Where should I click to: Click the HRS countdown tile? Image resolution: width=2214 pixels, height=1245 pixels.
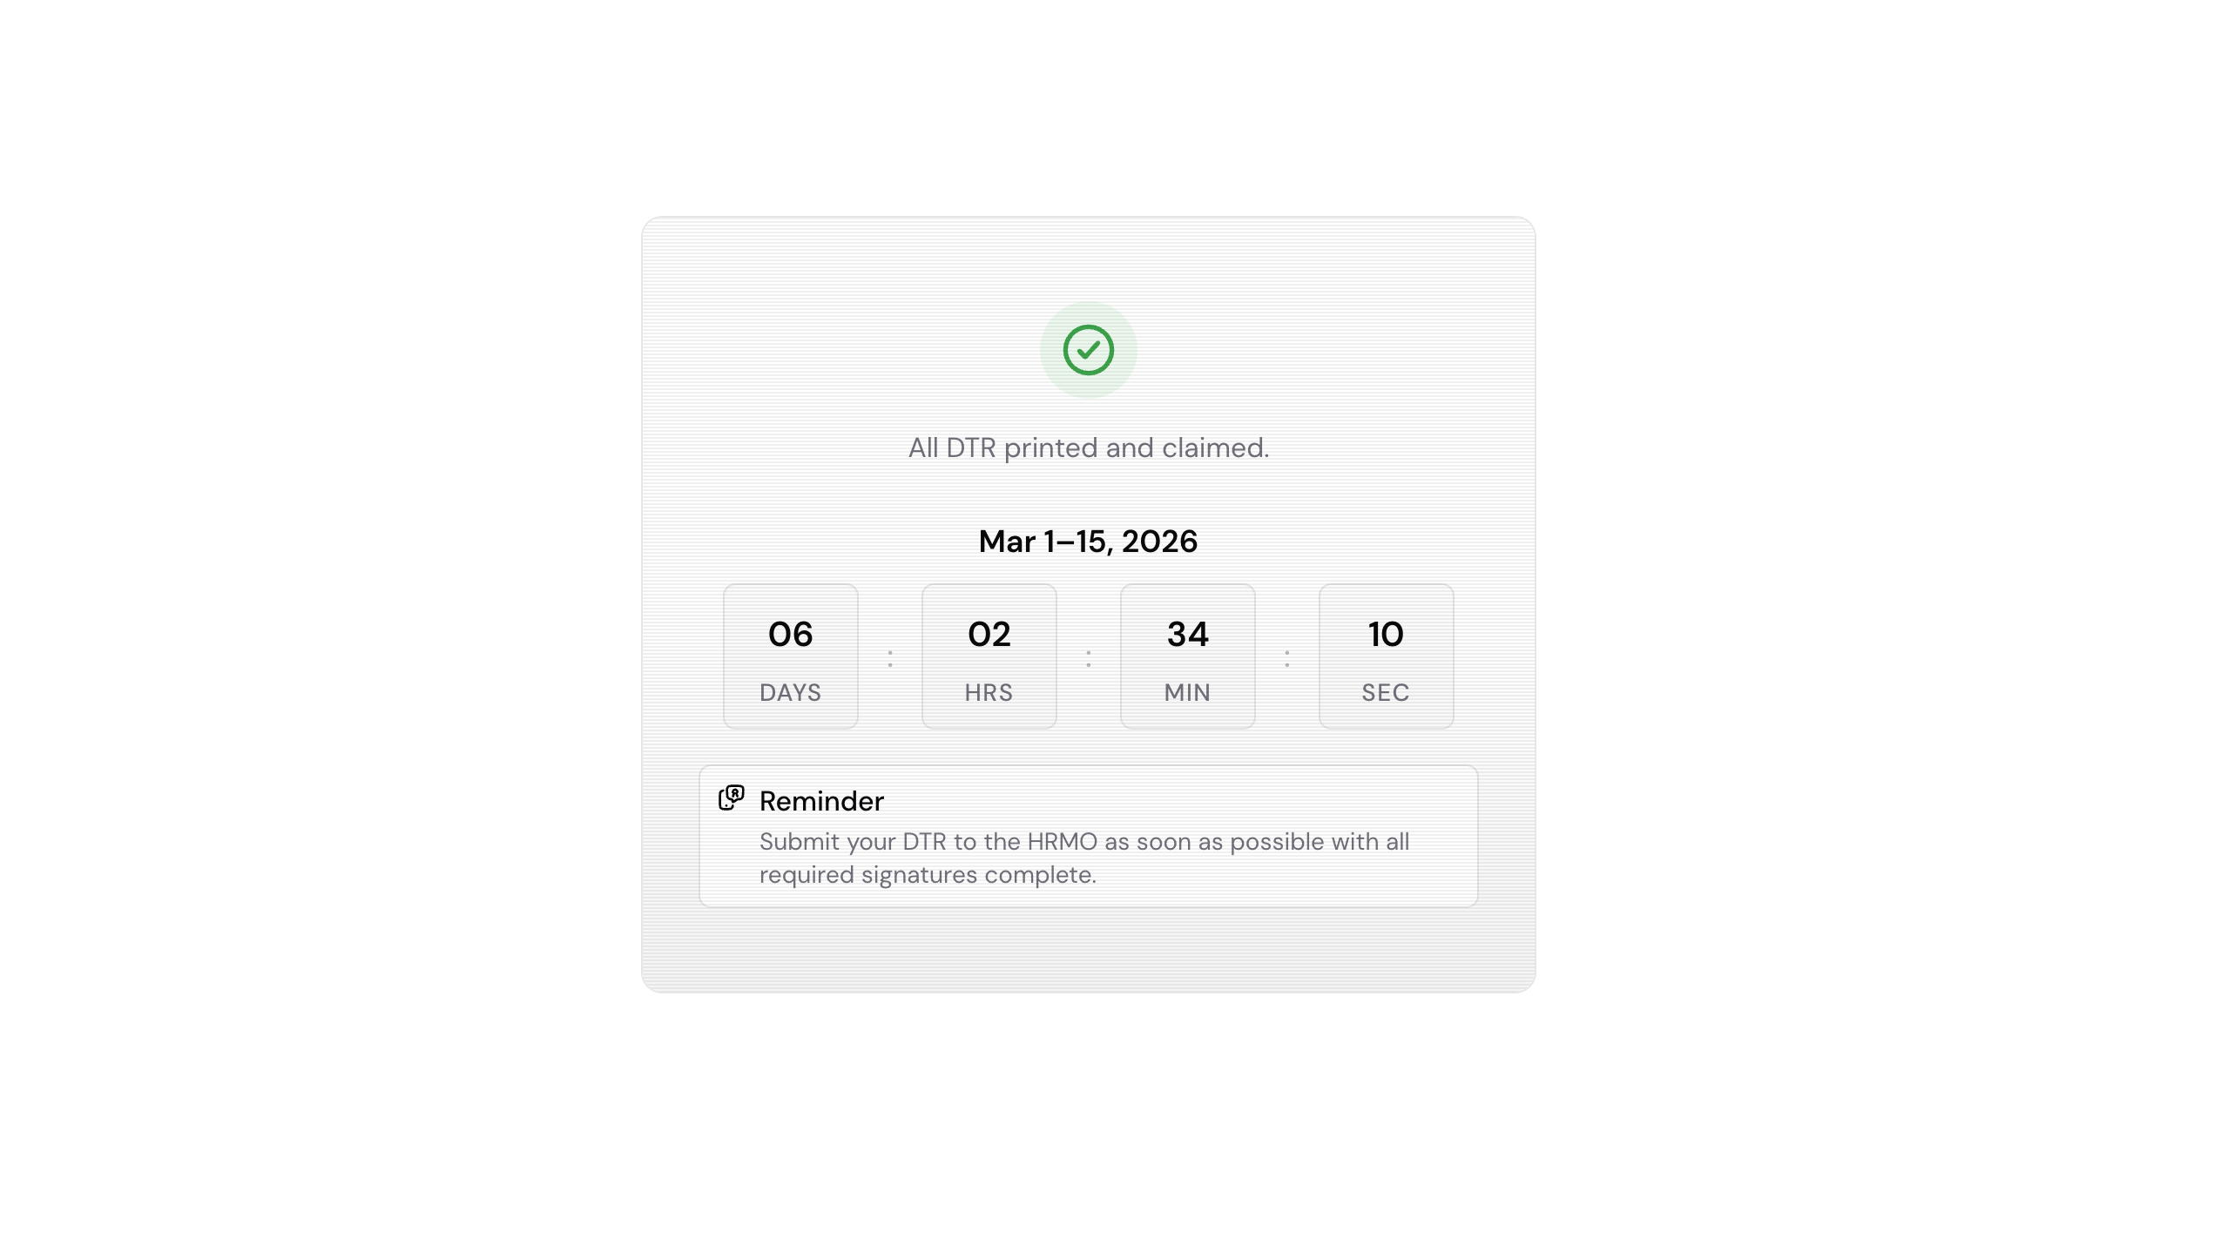[x=989, y=656]
